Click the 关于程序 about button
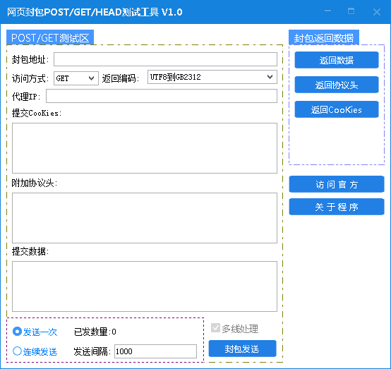This screenshot has height=369, width=391. click(337, 207)
